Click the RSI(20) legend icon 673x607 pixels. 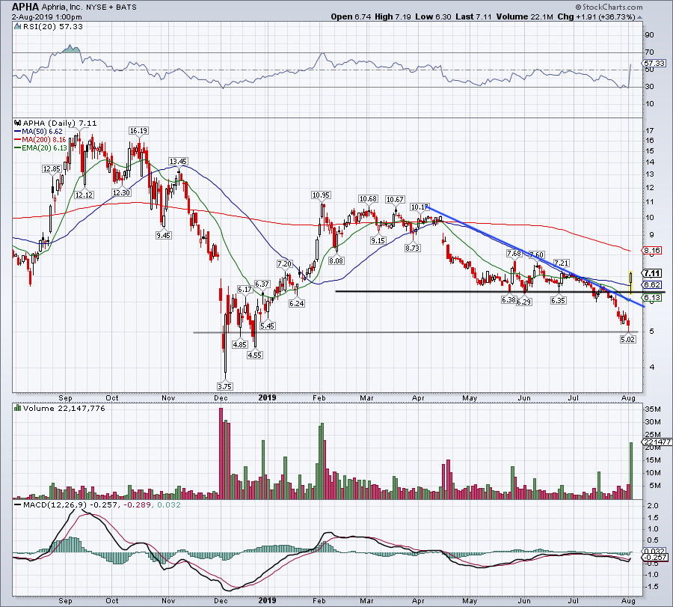tap(17, 27)
